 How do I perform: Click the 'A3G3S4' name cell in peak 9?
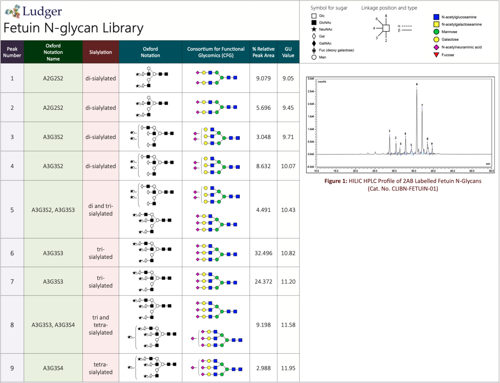click(x=53, y=368)
